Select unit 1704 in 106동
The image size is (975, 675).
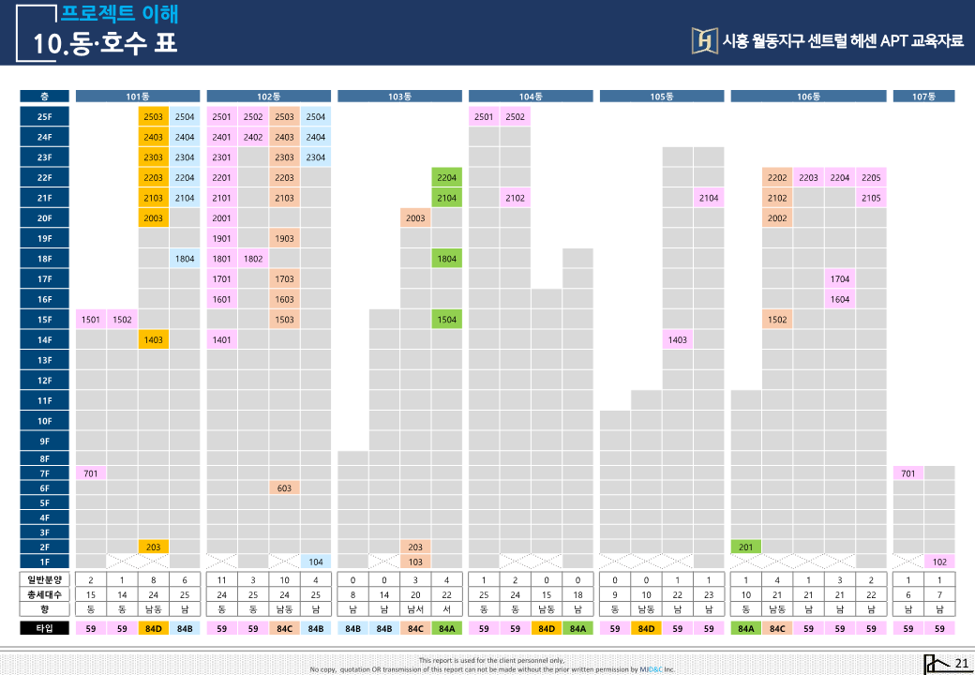[x=840, y=278]
